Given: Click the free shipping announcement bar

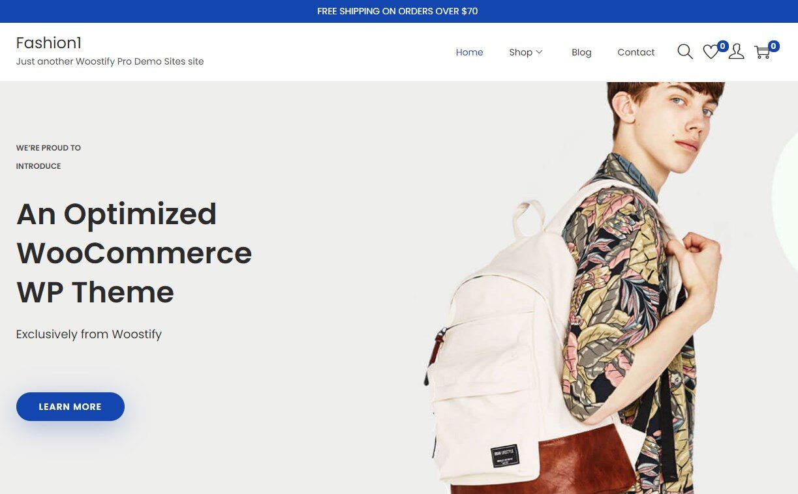Looking at the screenshot, I should (x=399, y=11).
